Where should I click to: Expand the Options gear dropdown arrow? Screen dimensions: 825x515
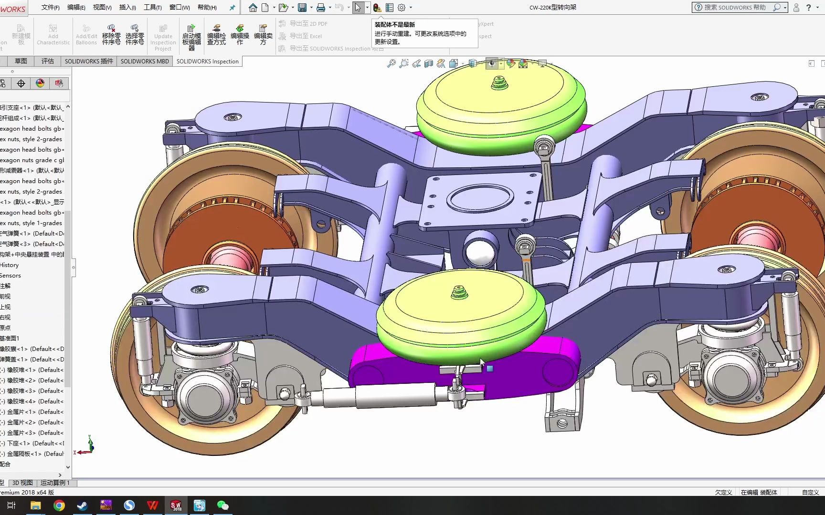[x=411, y=8]
